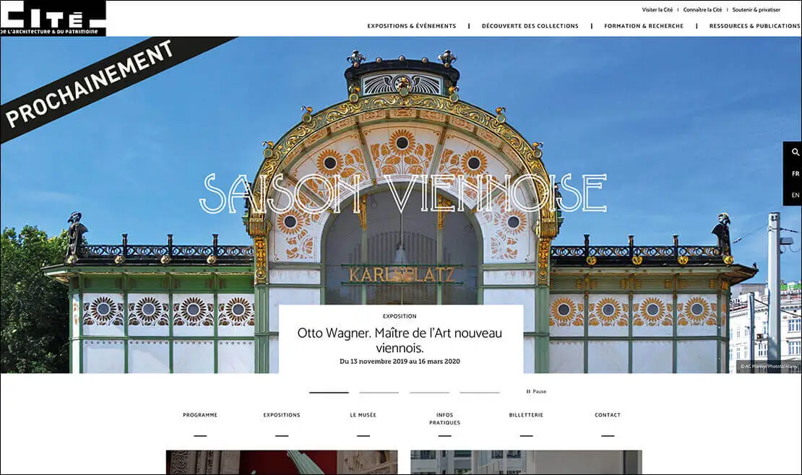Viewport: 802px width, 475px height.
Task: Open the DÉCOUVERTE DES COLLECTIONS menu
Action: point(530,25)
